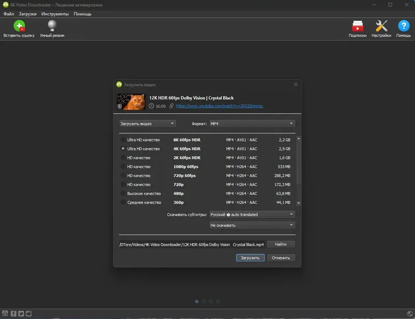Enable Smart Mode (Умный режим) lightbulb
415x319 pixels.
52,26
